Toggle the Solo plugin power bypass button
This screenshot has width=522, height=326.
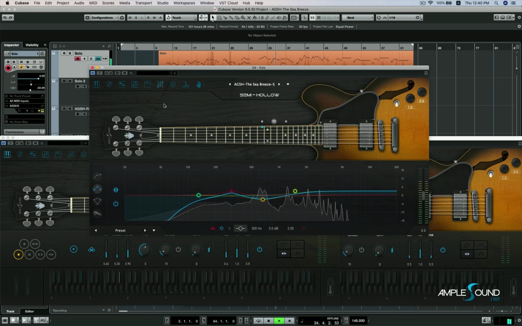[93, 73]
